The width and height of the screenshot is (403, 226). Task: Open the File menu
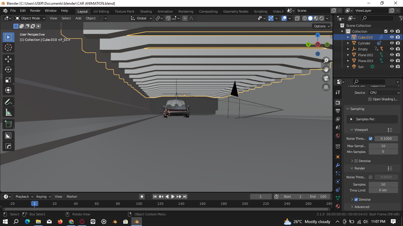coord(13,11)
